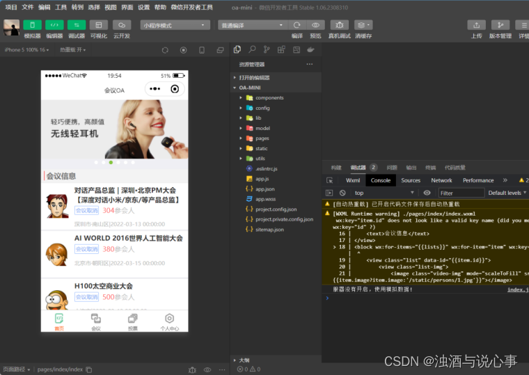529x375 pixels.
Task: Switch to the Performance tab
Action: pos(478,180)
